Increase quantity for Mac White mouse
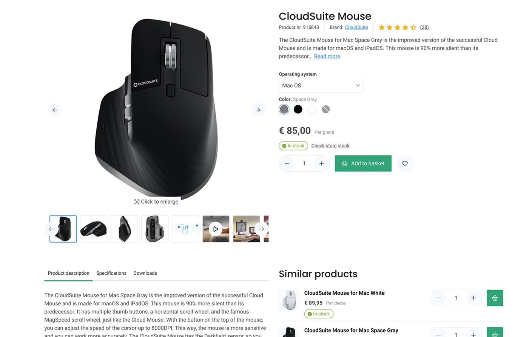This screenshot has height=337, width=532. point(473,298)
